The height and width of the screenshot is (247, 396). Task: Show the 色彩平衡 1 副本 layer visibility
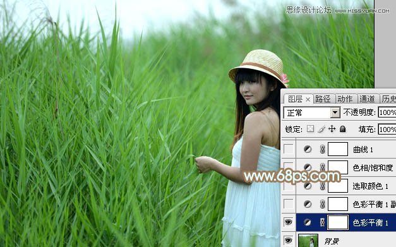[289, 204]
